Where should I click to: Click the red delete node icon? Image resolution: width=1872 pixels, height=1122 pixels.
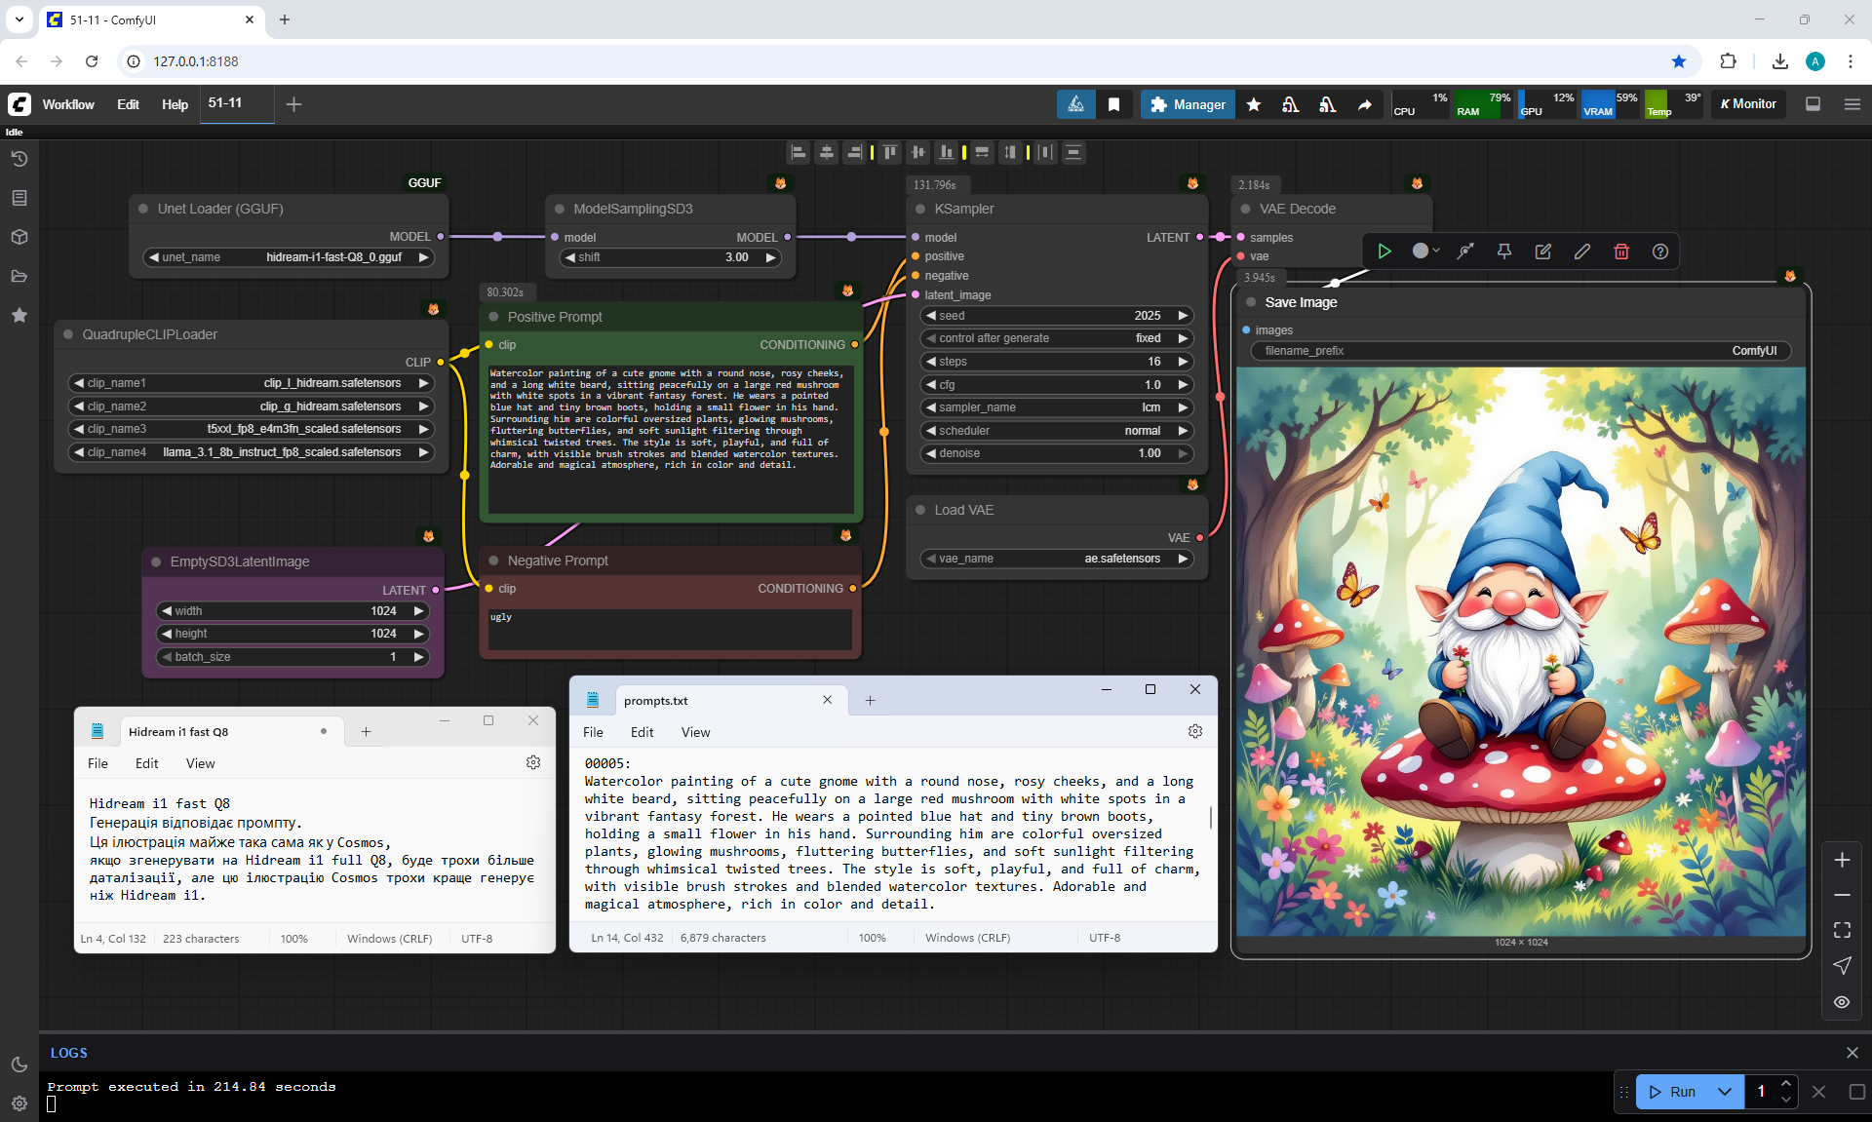click(x=1621, y=251)
